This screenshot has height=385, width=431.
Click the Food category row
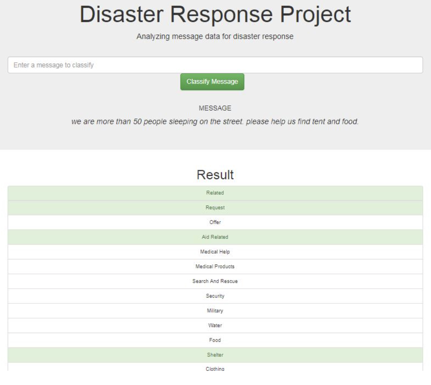tap(215, 340)
